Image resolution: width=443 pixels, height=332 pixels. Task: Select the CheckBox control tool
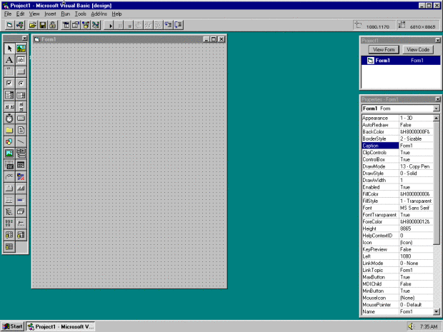click(x=9, y=83)
